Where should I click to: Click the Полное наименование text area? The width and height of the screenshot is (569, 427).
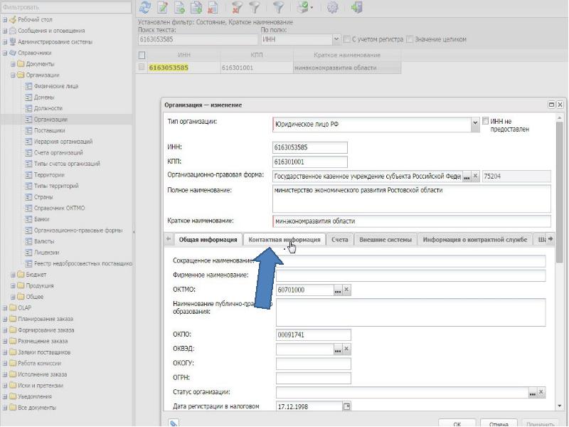pos(412,199)
